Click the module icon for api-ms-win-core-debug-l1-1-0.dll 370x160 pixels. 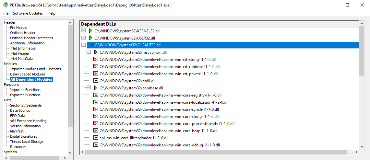pos(96,145)
